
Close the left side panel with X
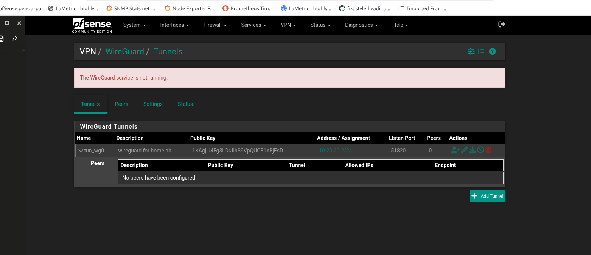(19, 23)
